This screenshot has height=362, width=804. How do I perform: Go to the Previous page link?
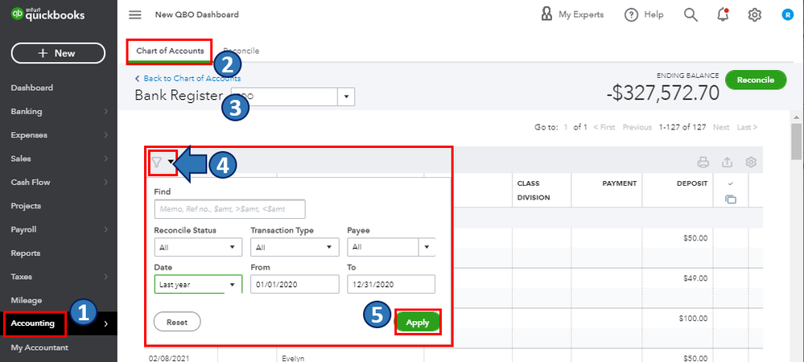coord(637,127)
